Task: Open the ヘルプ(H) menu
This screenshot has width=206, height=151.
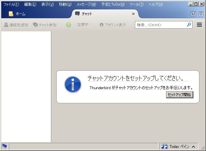Action: coord(156,4)
